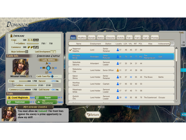Click the Statesman trait icon
The width and height of the screenshot is (186, 140).
(9, 102)
